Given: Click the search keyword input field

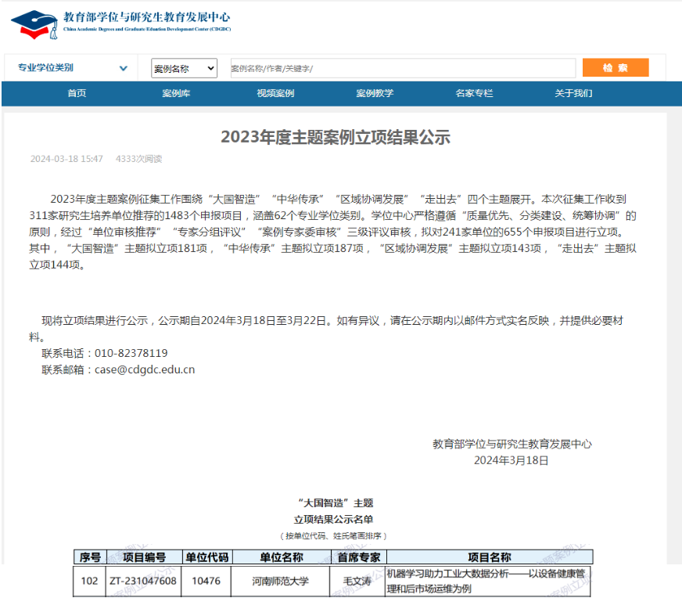Looking at the screenshot, I should (403, 68).
